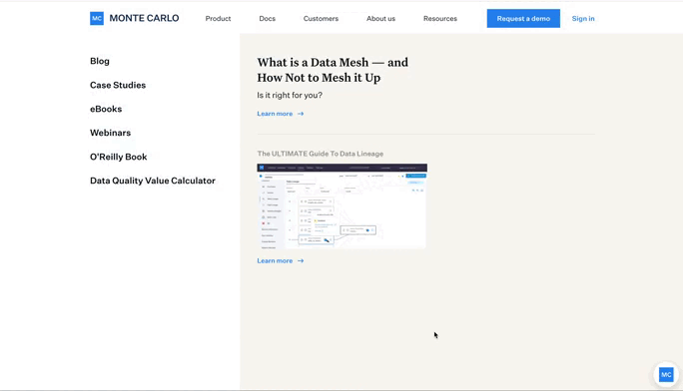Click 'The ULTIMATE Guide To Data Lineage' text
The height and width of the screenshot is (391, 683).
coord(321,154)
